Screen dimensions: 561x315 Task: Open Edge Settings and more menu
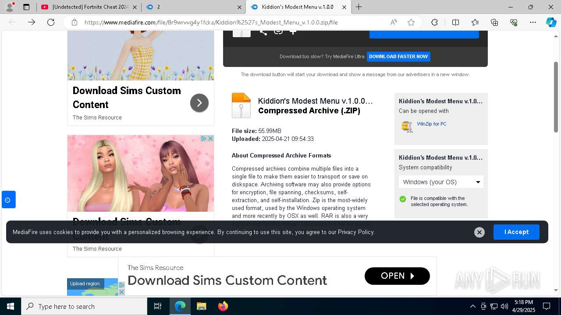point(533,22)
